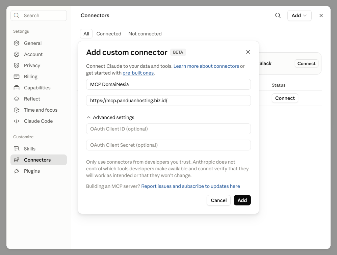Screen dimensions: 337x255
Task: Click the Account person icon
Action: coord(17,54)
